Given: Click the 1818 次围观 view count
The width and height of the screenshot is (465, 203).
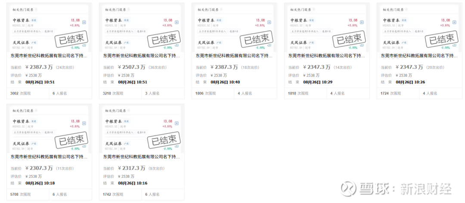Looking at the screenshot, I should coord(298,94).
